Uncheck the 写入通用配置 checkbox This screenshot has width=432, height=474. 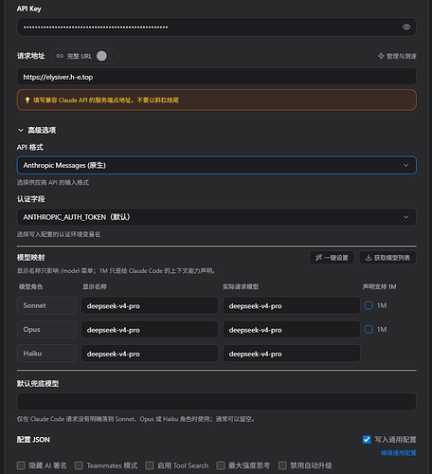coord(367,440)
